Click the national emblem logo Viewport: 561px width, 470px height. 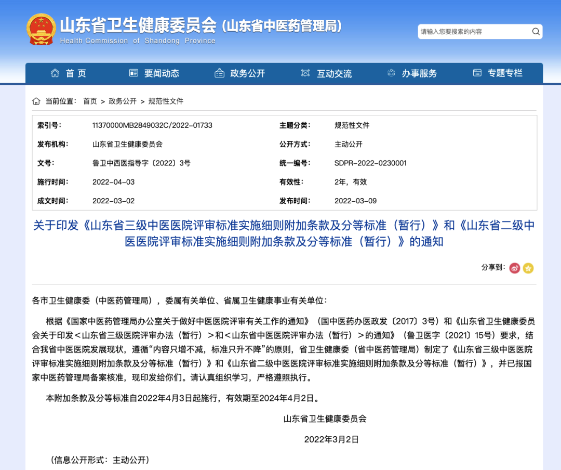41,29
